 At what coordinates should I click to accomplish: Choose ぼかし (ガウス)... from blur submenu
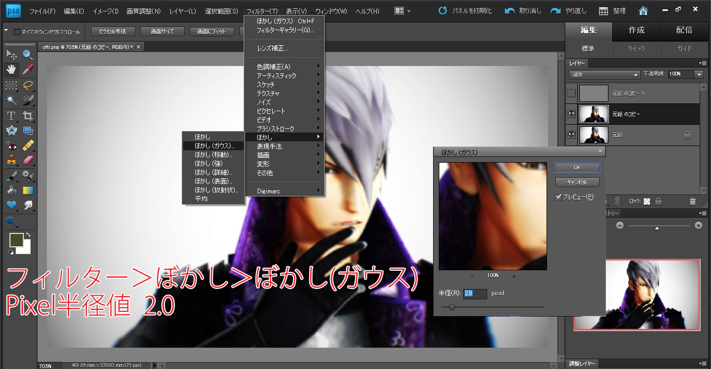click(213, 146)
